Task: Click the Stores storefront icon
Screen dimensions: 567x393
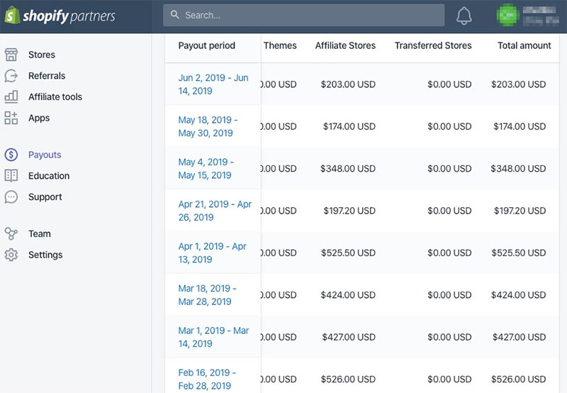Action: pyautogui.click(x=11, y=55)
